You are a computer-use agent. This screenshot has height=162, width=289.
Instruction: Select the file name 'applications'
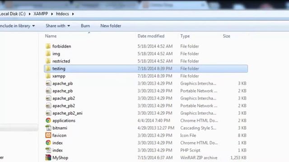click(64, 121)
